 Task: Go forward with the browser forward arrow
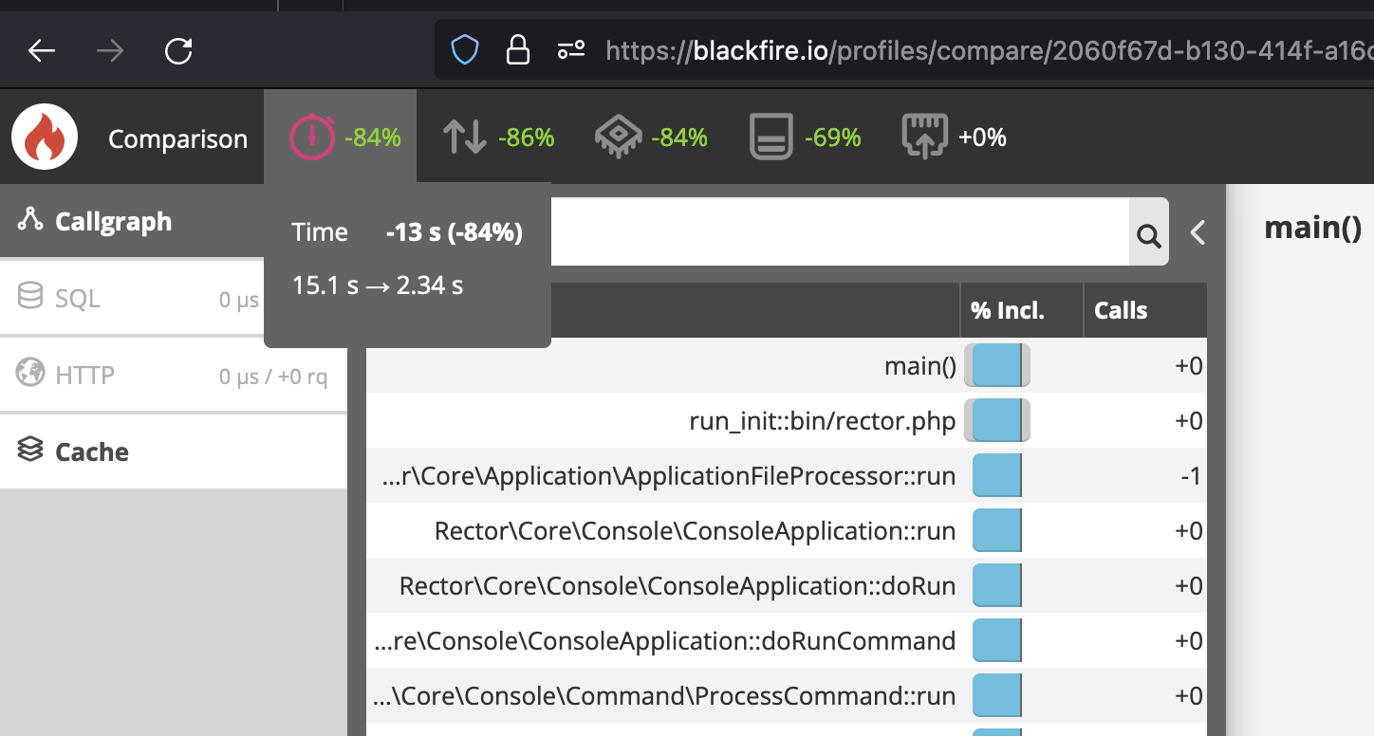click(110, 50)
